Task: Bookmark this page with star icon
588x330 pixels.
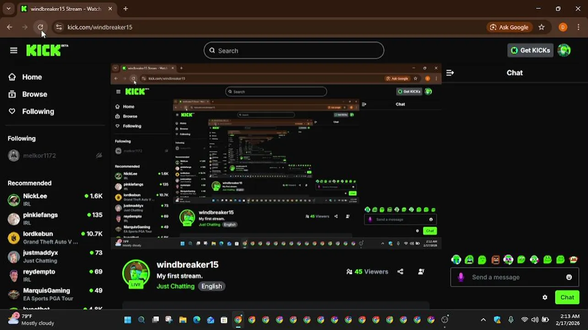Action: click(541, 27)
